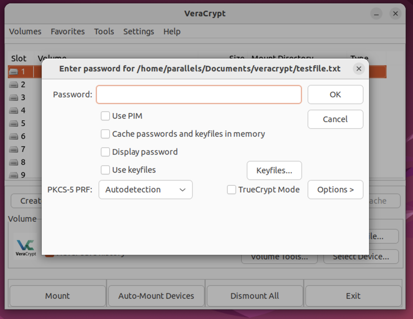Confirm password entry with OK

tap(335, 95)
